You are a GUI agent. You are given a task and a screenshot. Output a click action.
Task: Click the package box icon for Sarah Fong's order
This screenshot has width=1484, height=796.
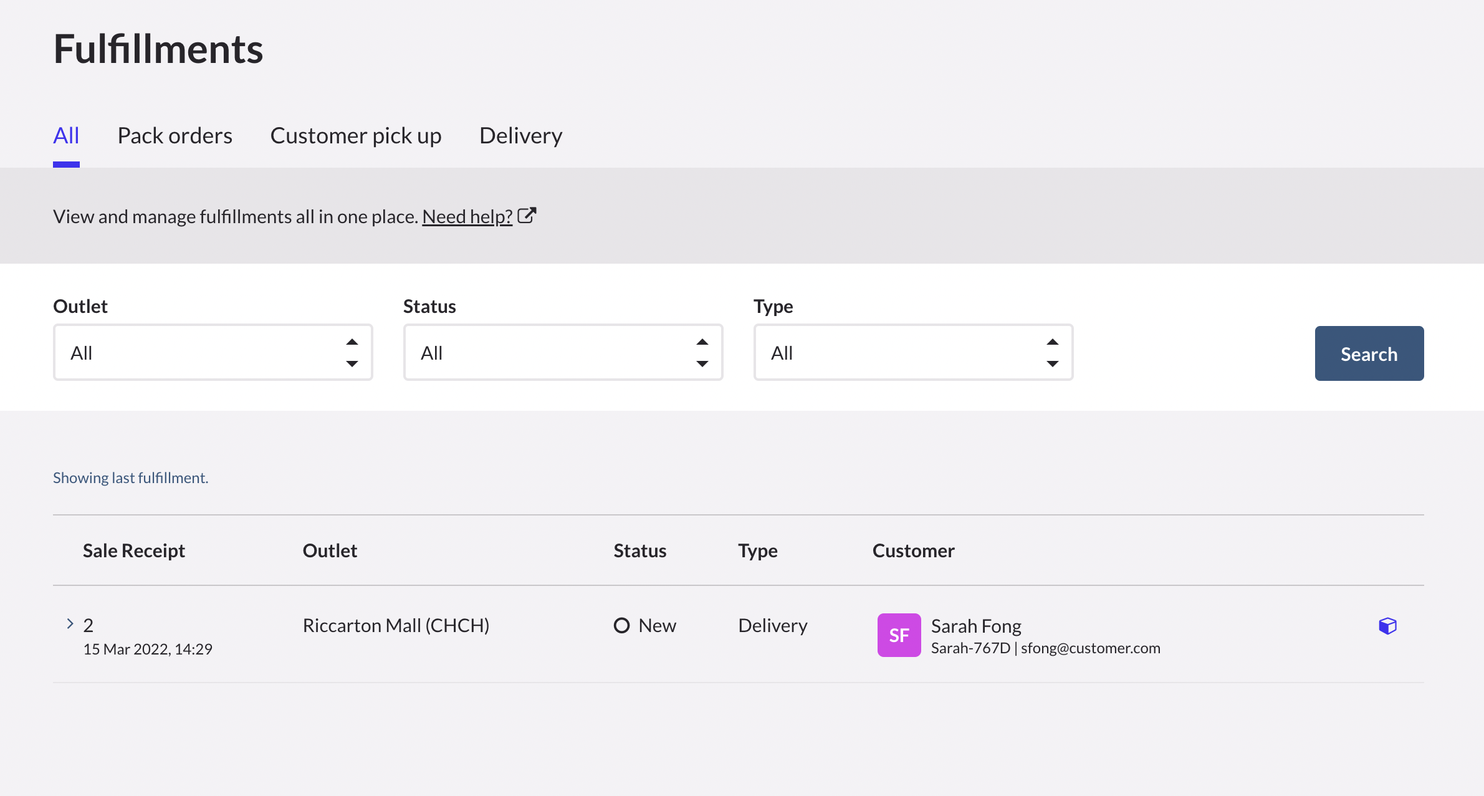pos(1387,626)
